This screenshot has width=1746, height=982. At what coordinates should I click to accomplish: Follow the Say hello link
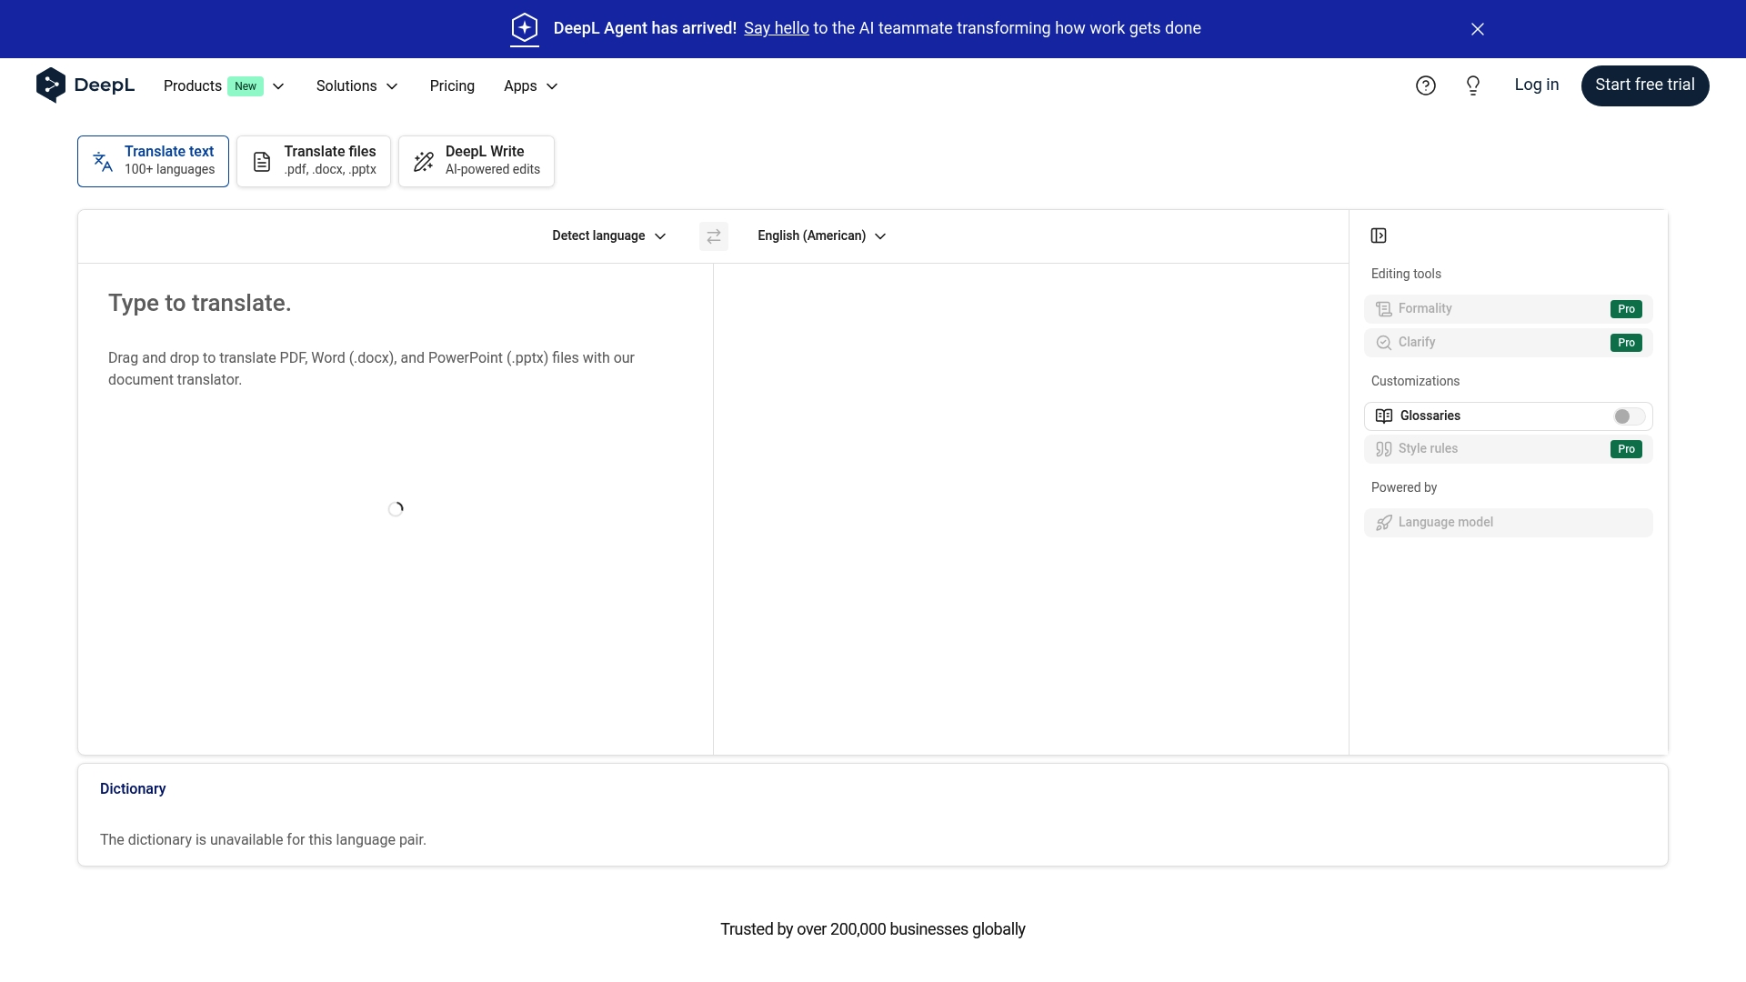click(775, 28)
